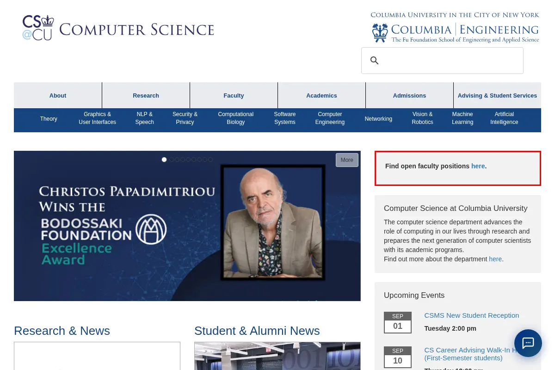Image resolution: width=555 pixels, height=370 pixels.
Task: Open Security & Privacy research area
Action: point(185,118)
